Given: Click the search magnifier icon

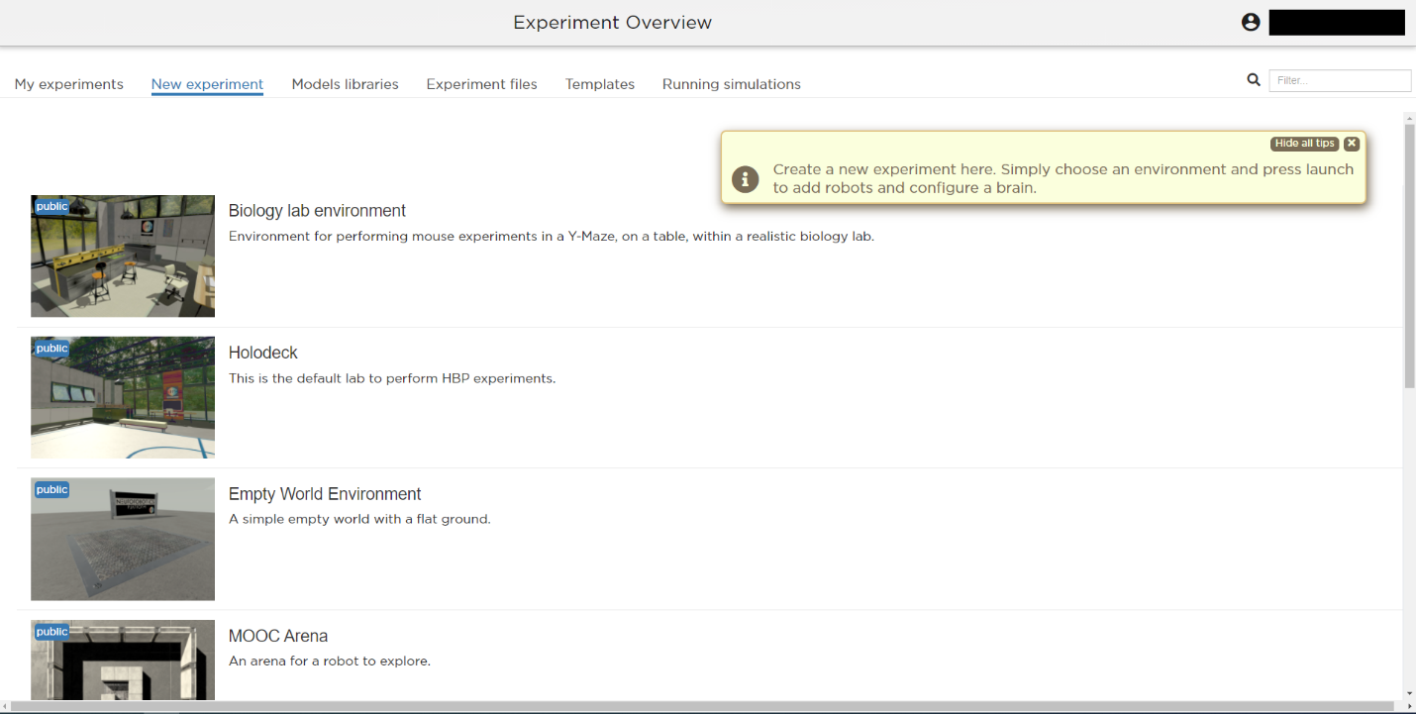Looking at the screenshot, I should [1254, 80].
